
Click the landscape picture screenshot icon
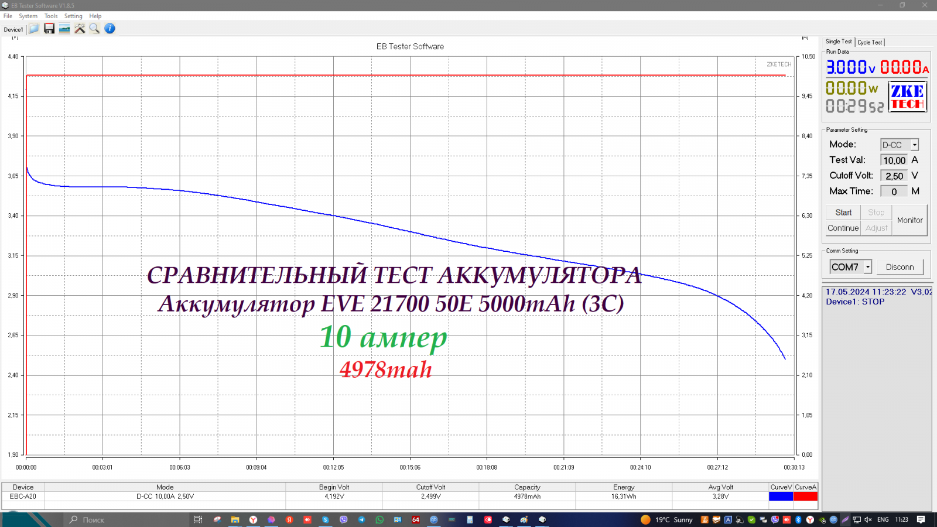coord(64,29)
